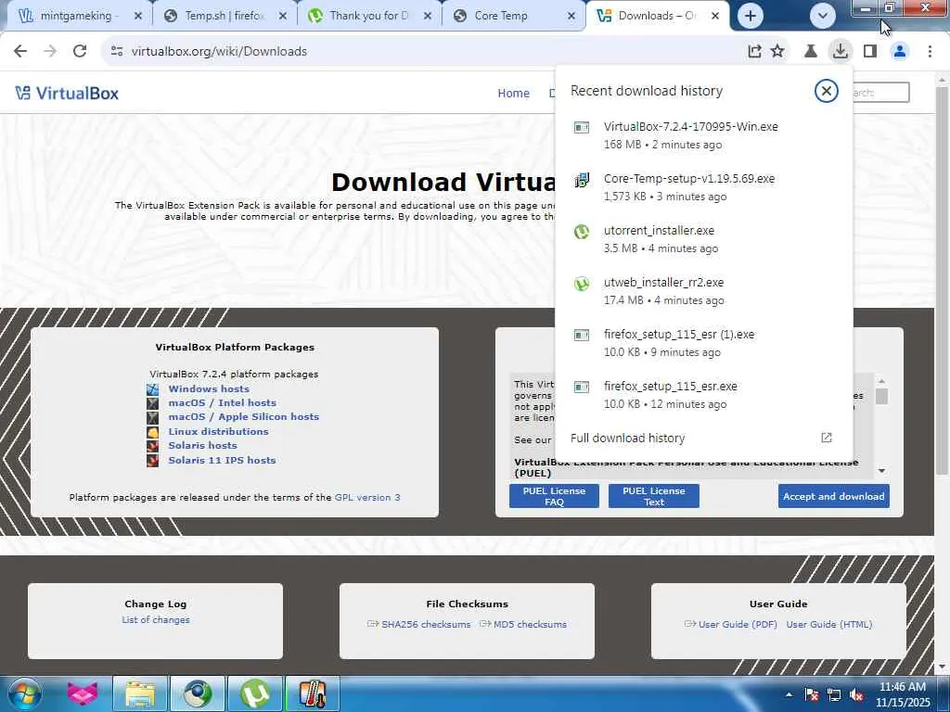Close the Recent download history popup
This screenshot has height=712, width=950.
(x=827, y=91)
